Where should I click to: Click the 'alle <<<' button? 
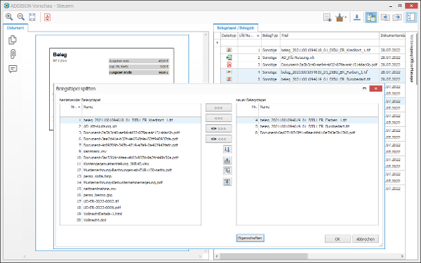[x=218, y=139]
